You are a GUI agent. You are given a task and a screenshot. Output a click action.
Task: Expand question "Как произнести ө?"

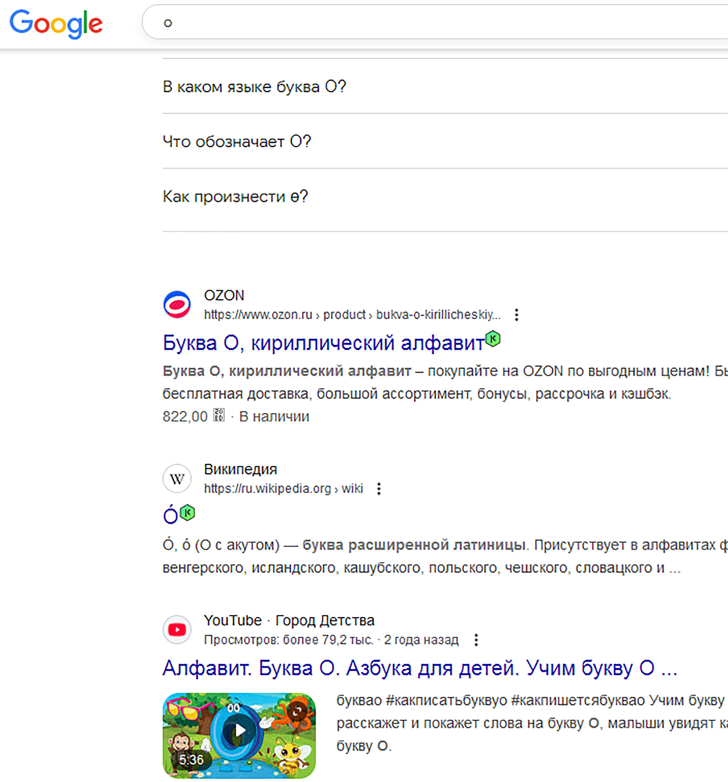coord(235,196)
